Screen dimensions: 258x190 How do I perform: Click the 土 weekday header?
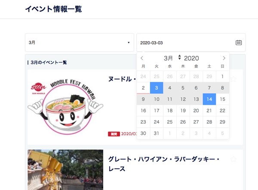pos(209,66)
